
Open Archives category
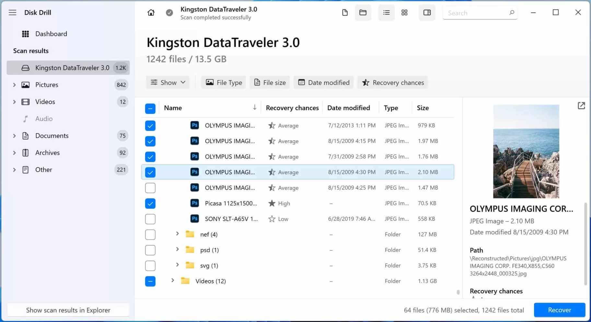click(47, 153)
